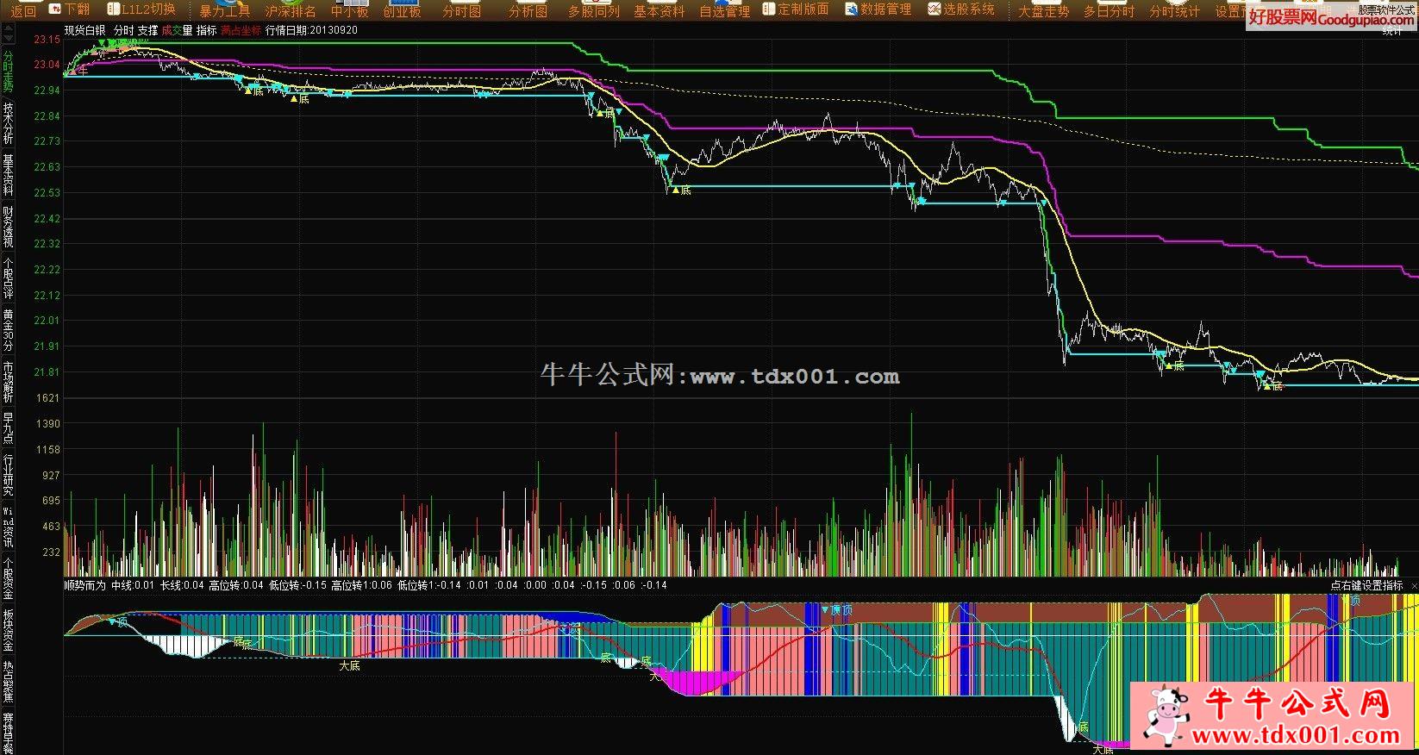The height and width of the screenshot is (755, 1419).
Task: Open 自选管理 watchlist management
Action: (x=724, y=11)
